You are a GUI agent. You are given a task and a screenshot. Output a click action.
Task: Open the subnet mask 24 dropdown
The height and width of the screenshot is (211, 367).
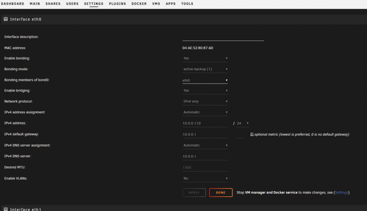(x=242, y=123)
